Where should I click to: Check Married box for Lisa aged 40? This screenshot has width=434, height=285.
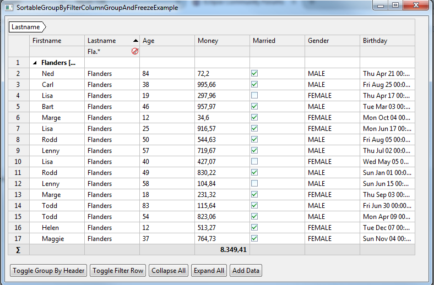click(254, 161)
